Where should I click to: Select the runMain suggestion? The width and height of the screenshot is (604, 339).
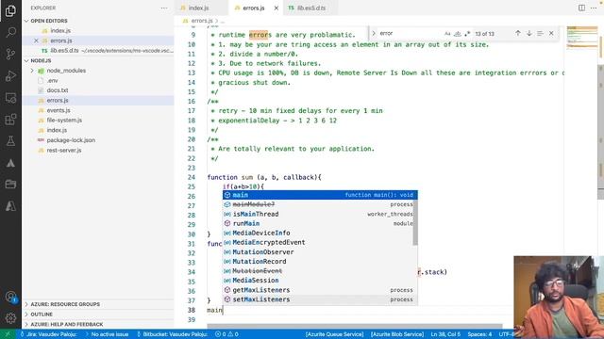[318, 223]
